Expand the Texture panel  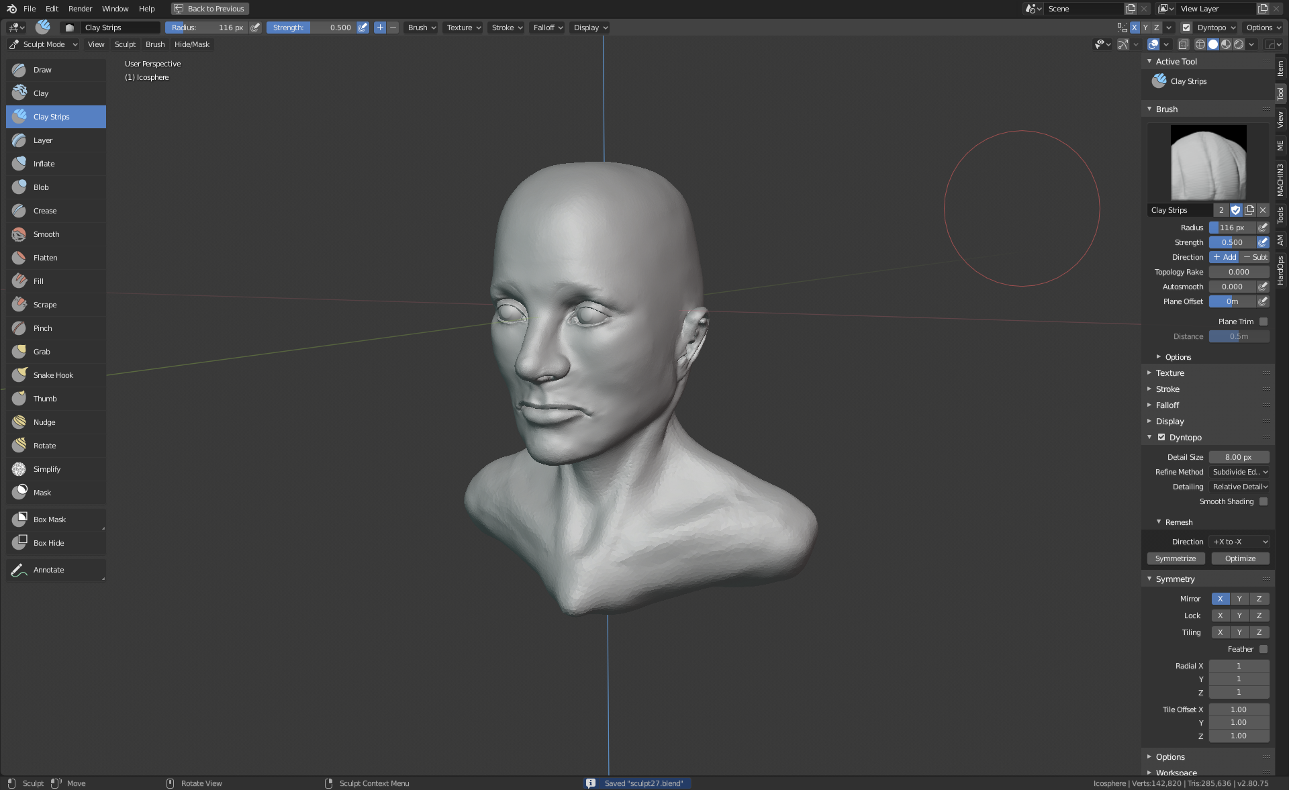tap(1169, 373)
